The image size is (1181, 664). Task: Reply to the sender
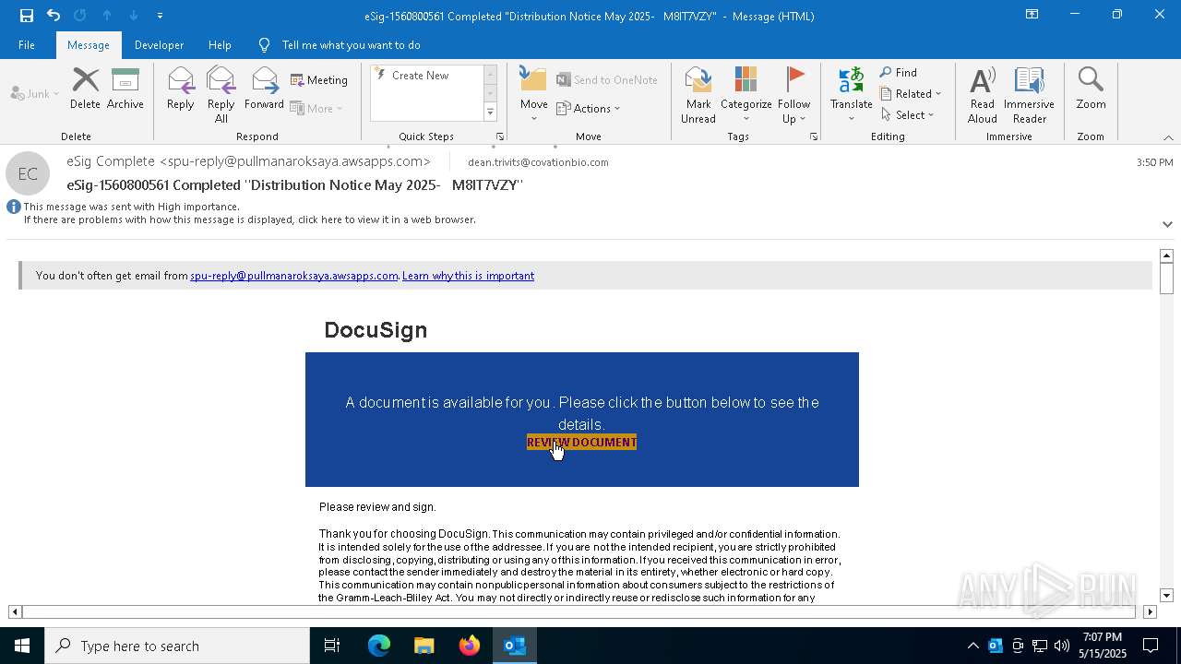click(180, 90)
